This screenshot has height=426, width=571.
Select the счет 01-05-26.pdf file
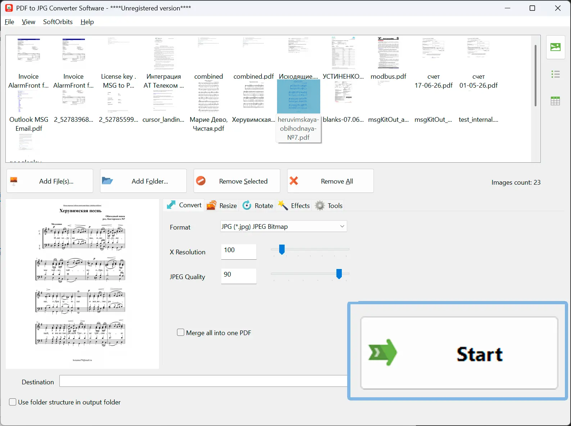(x=479, y=63)
